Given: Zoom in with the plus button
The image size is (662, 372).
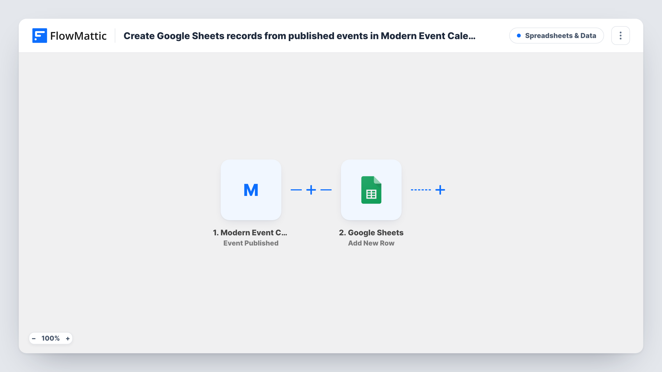Looking at the screenshot, I should 68,338.
